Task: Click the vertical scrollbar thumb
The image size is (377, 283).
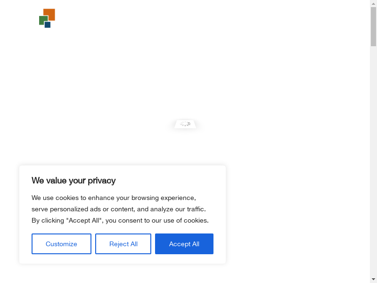Action: 373,26
